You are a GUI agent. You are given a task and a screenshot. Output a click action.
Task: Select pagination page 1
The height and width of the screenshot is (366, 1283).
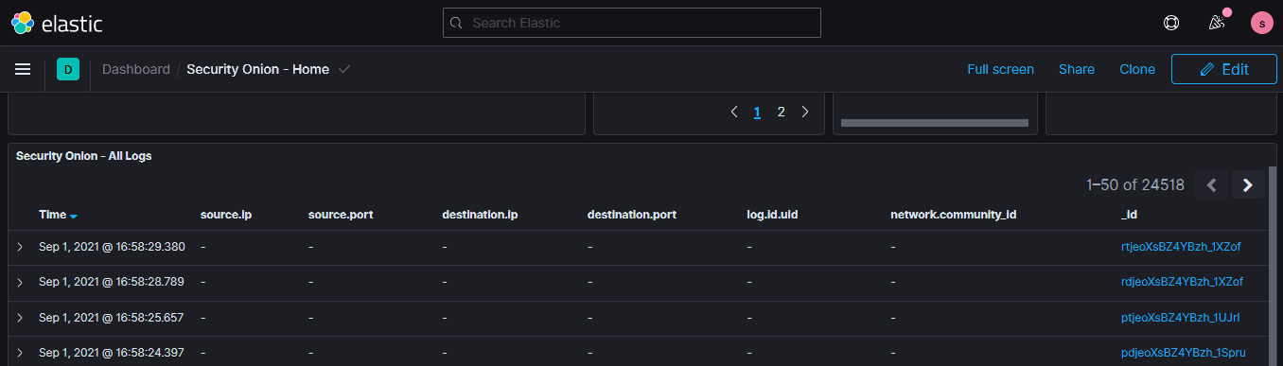click(757, 112)
